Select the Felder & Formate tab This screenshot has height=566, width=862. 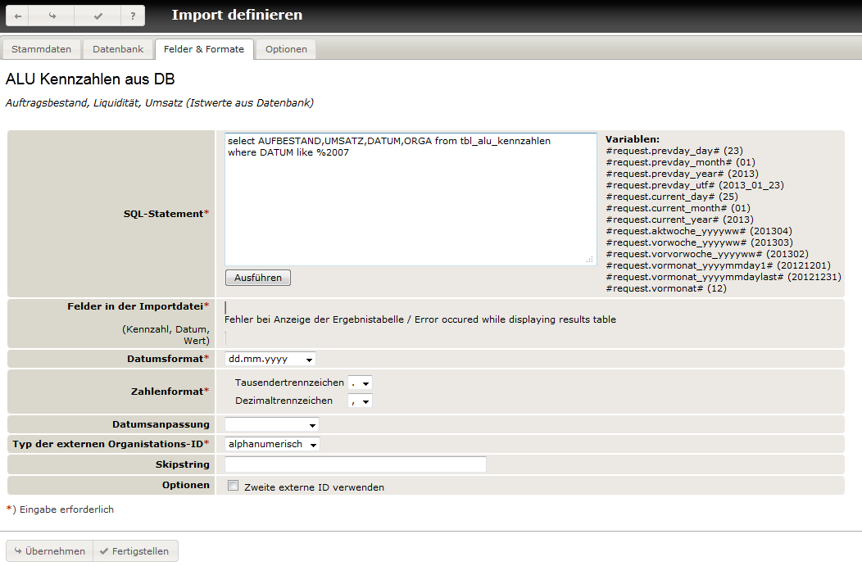pos(204,49)
